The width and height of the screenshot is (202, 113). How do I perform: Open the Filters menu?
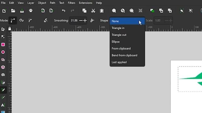coord(72,3)
